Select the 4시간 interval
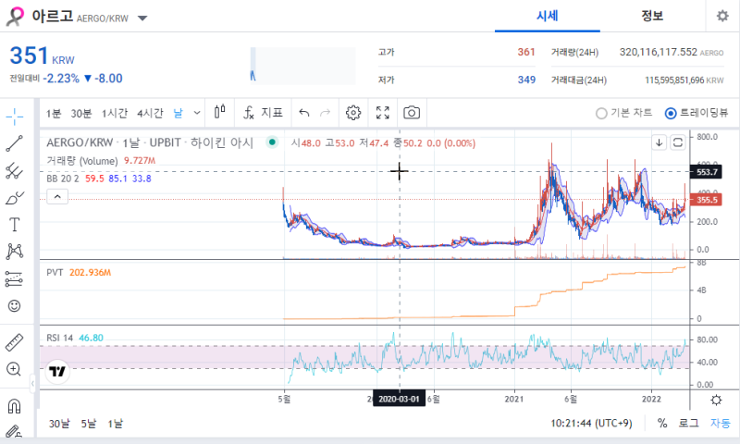This screenshot has width=740, height=444. click(x=150, y=113)
